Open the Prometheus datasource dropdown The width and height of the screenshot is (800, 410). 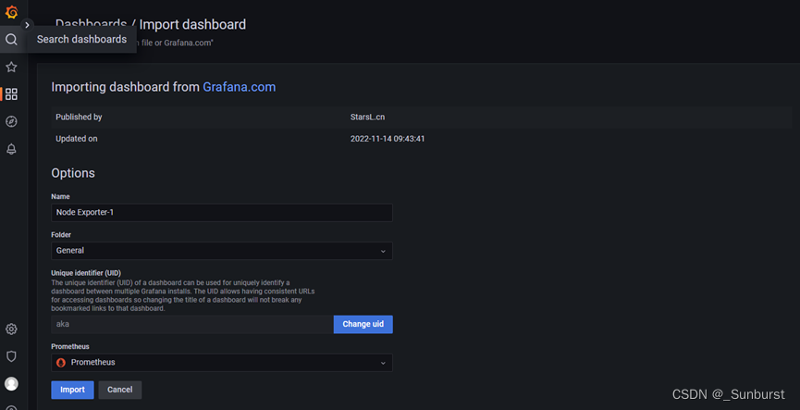pos(222,363)
